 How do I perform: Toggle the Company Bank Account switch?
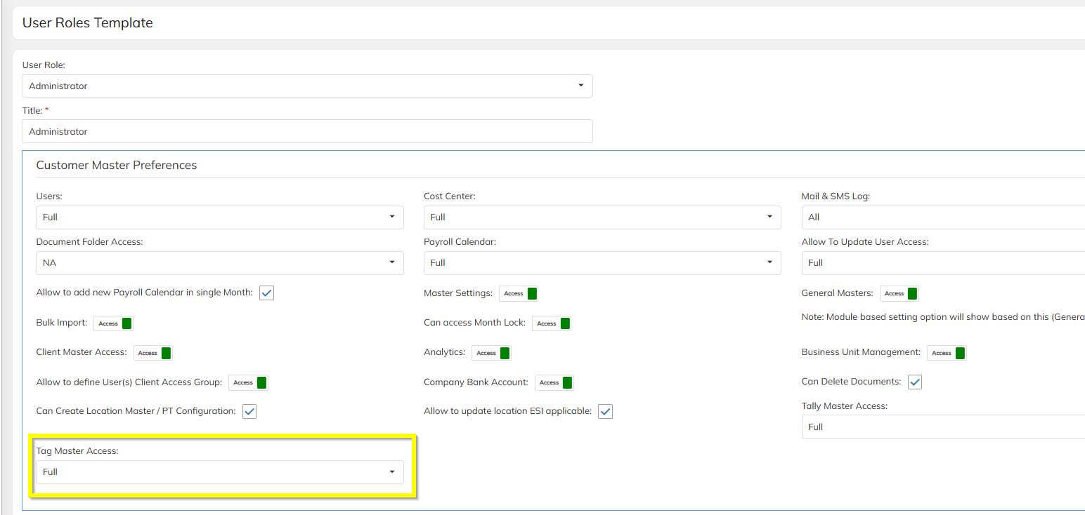554,382
